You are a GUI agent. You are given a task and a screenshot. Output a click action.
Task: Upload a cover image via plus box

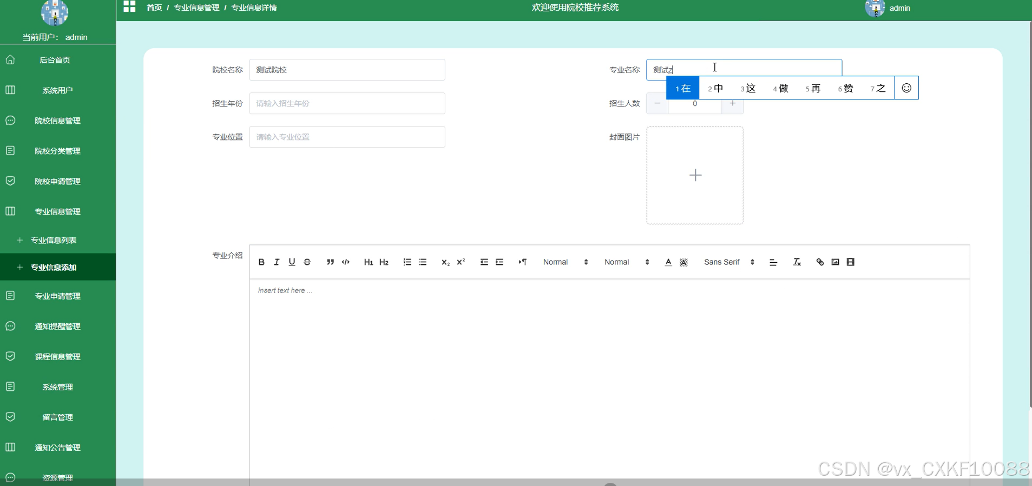pos(695,175)
